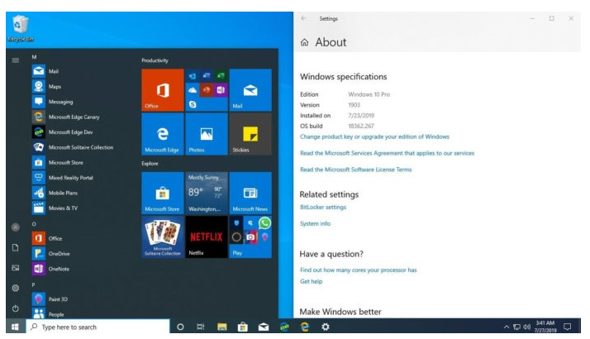
Task: Open the Mail tile under Productivity
Action: click(250, 90)
